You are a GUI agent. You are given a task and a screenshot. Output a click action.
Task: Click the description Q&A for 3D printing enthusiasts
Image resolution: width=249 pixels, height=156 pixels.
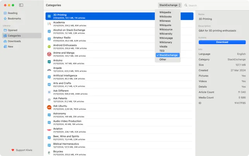[217, 31]
